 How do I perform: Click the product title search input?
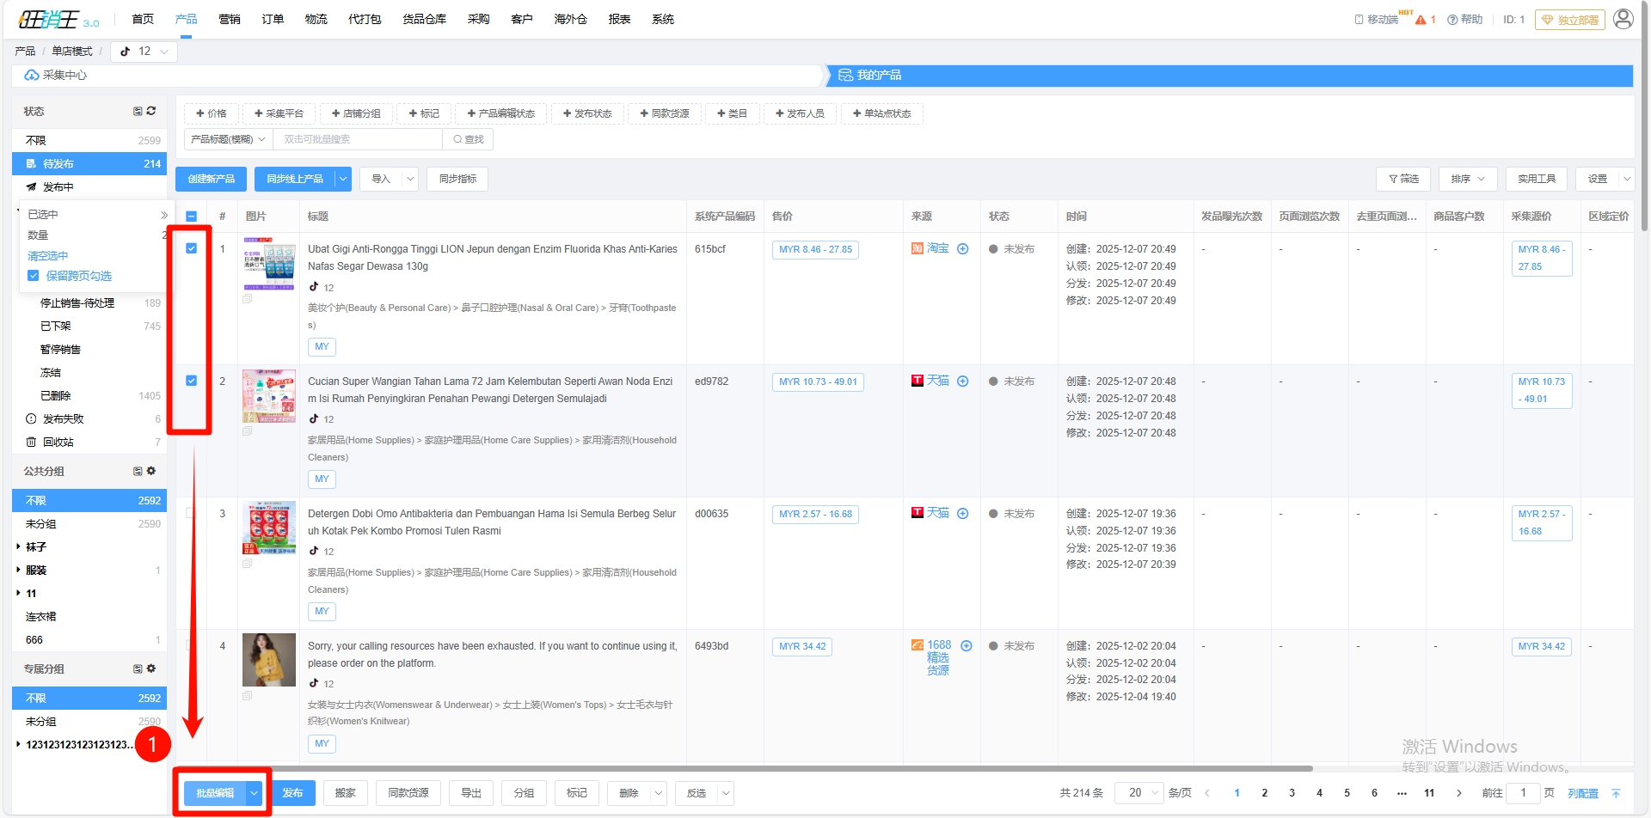pos(357,139)
